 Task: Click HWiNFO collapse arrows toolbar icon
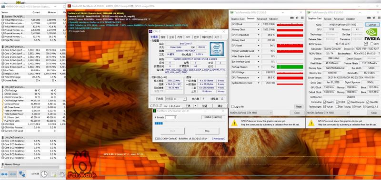(x=13, y=174)
